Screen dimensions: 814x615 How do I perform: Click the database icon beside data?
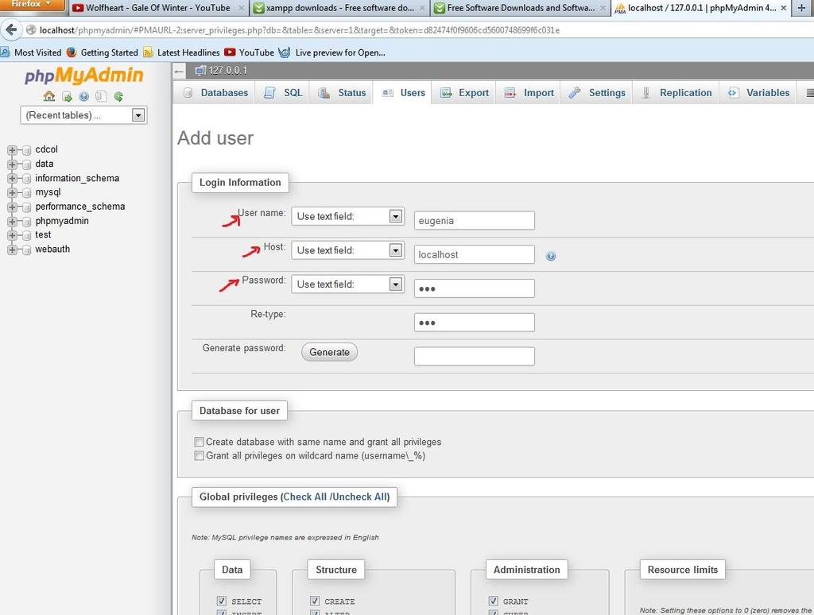27,164
